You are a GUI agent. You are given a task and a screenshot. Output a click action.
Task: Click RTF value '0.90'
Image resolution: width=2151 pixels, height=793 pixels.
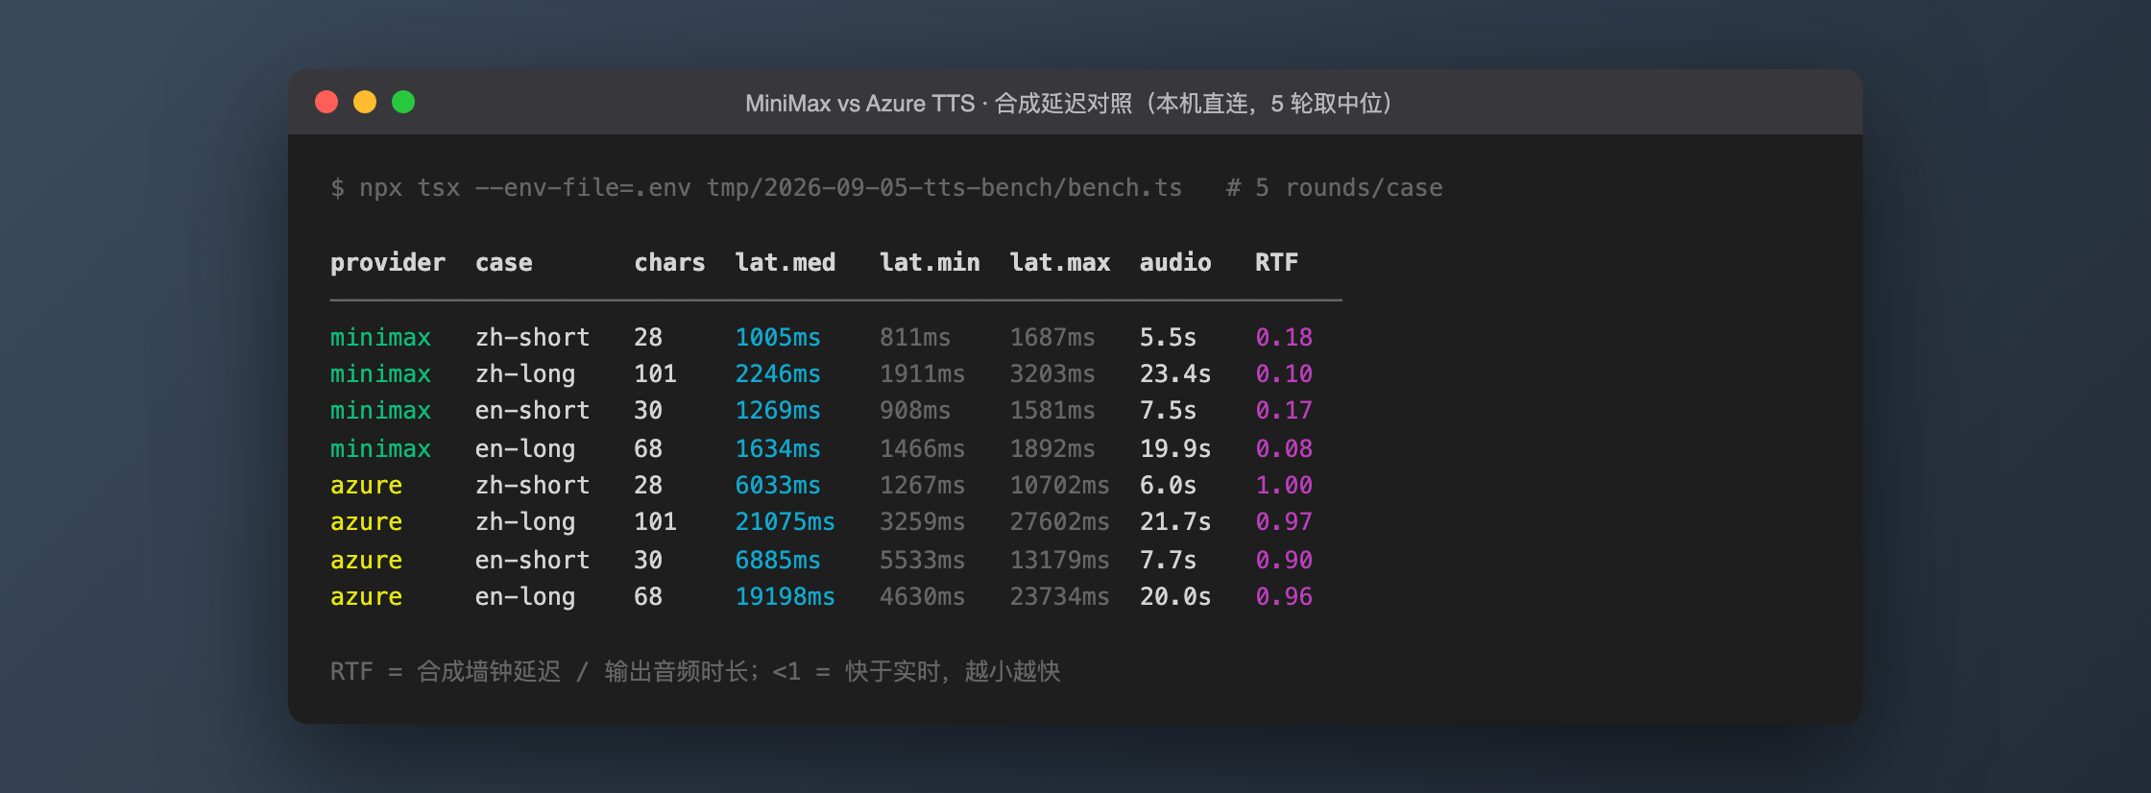coord(1284,560)
